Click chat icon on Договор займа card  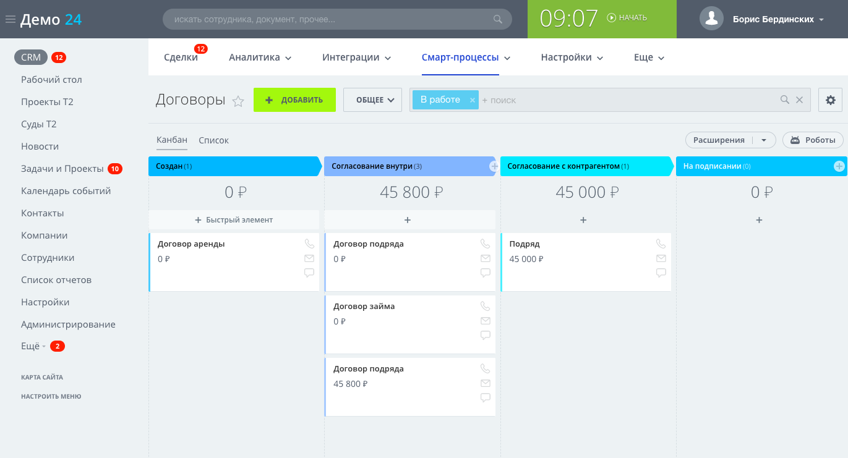coord(485,335)
